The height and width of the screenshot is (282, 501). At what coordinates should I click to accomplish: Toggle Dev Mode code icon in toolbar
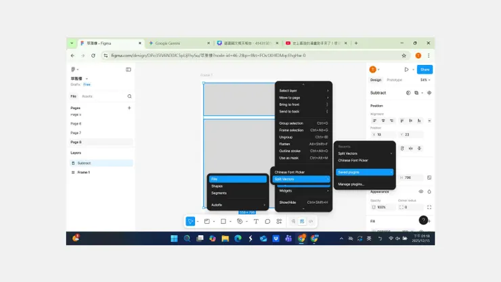click(x=311, y=221)
